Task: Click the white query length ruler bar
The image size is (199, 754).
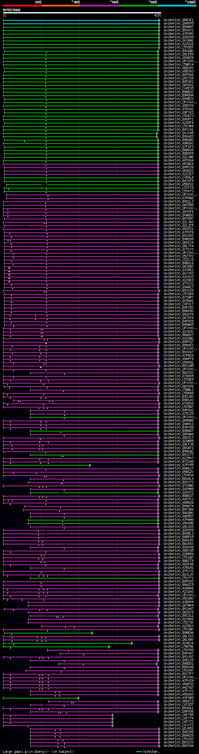Action: point(82,13)
